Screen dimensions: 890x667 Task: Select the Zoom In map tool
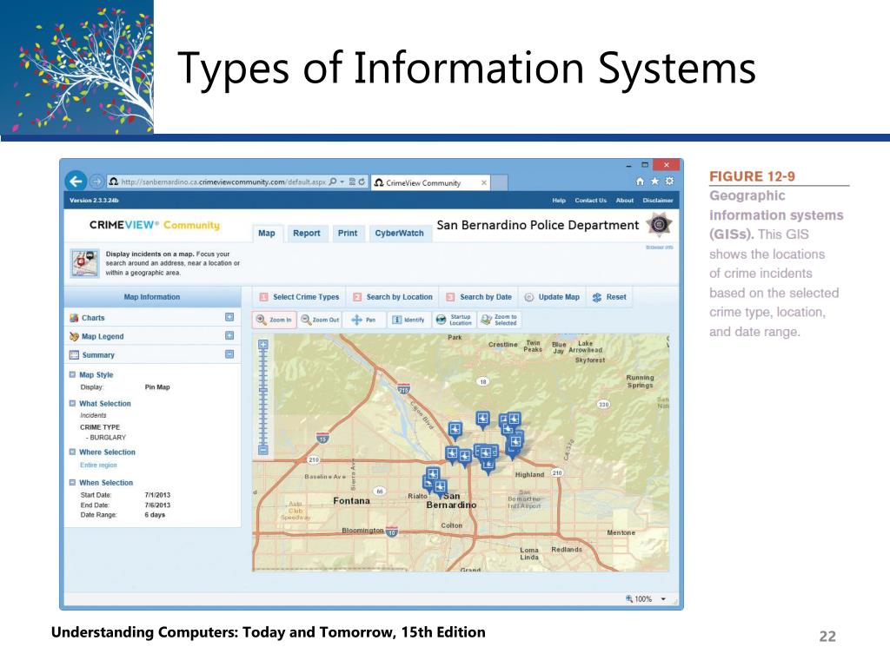pos(274,320)
